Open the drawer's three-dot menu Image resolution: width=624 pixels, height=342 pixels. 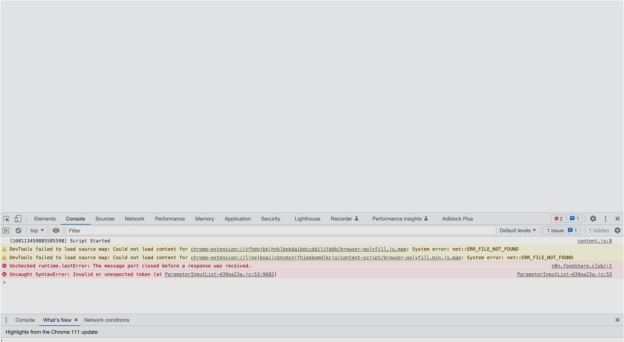tap(6, 320)
